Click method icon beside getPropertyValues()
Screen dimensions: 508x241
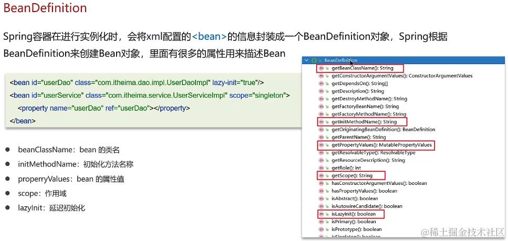[322, 145]
